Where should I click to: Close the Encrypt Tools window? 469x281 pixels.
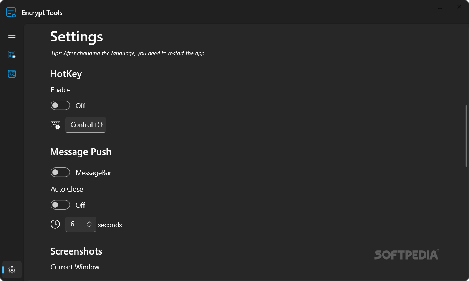pos(459,7)
